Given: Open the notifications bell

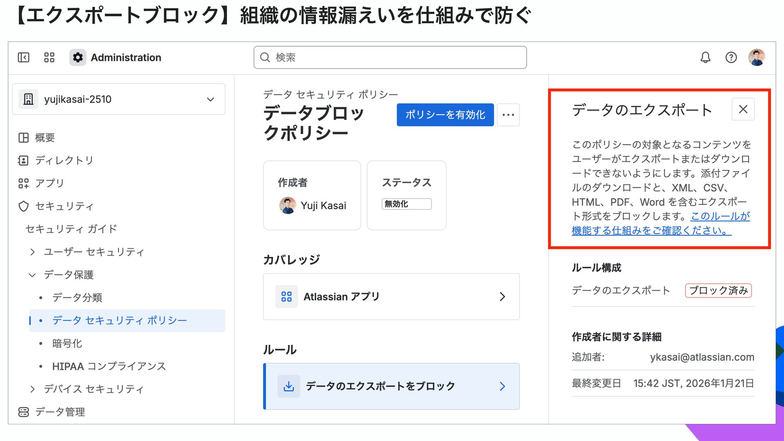Looking at the screenshot, I should coord(705,57).
